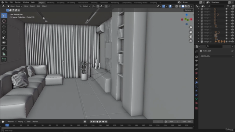Open the pivot point dropdown
Viewport: 235px width, 132px height.
pyautogui.click(x=94, y=6)
